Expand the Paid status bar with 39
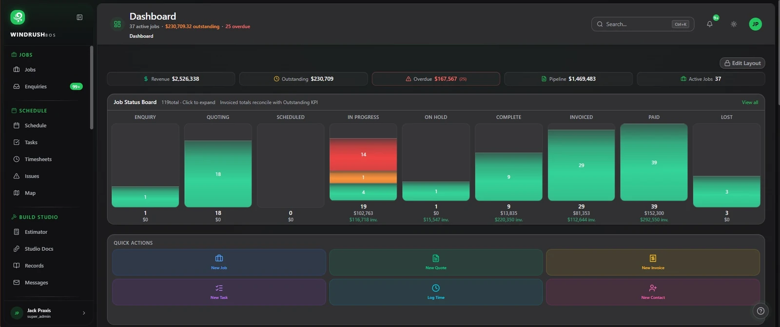 coord(654,162)
